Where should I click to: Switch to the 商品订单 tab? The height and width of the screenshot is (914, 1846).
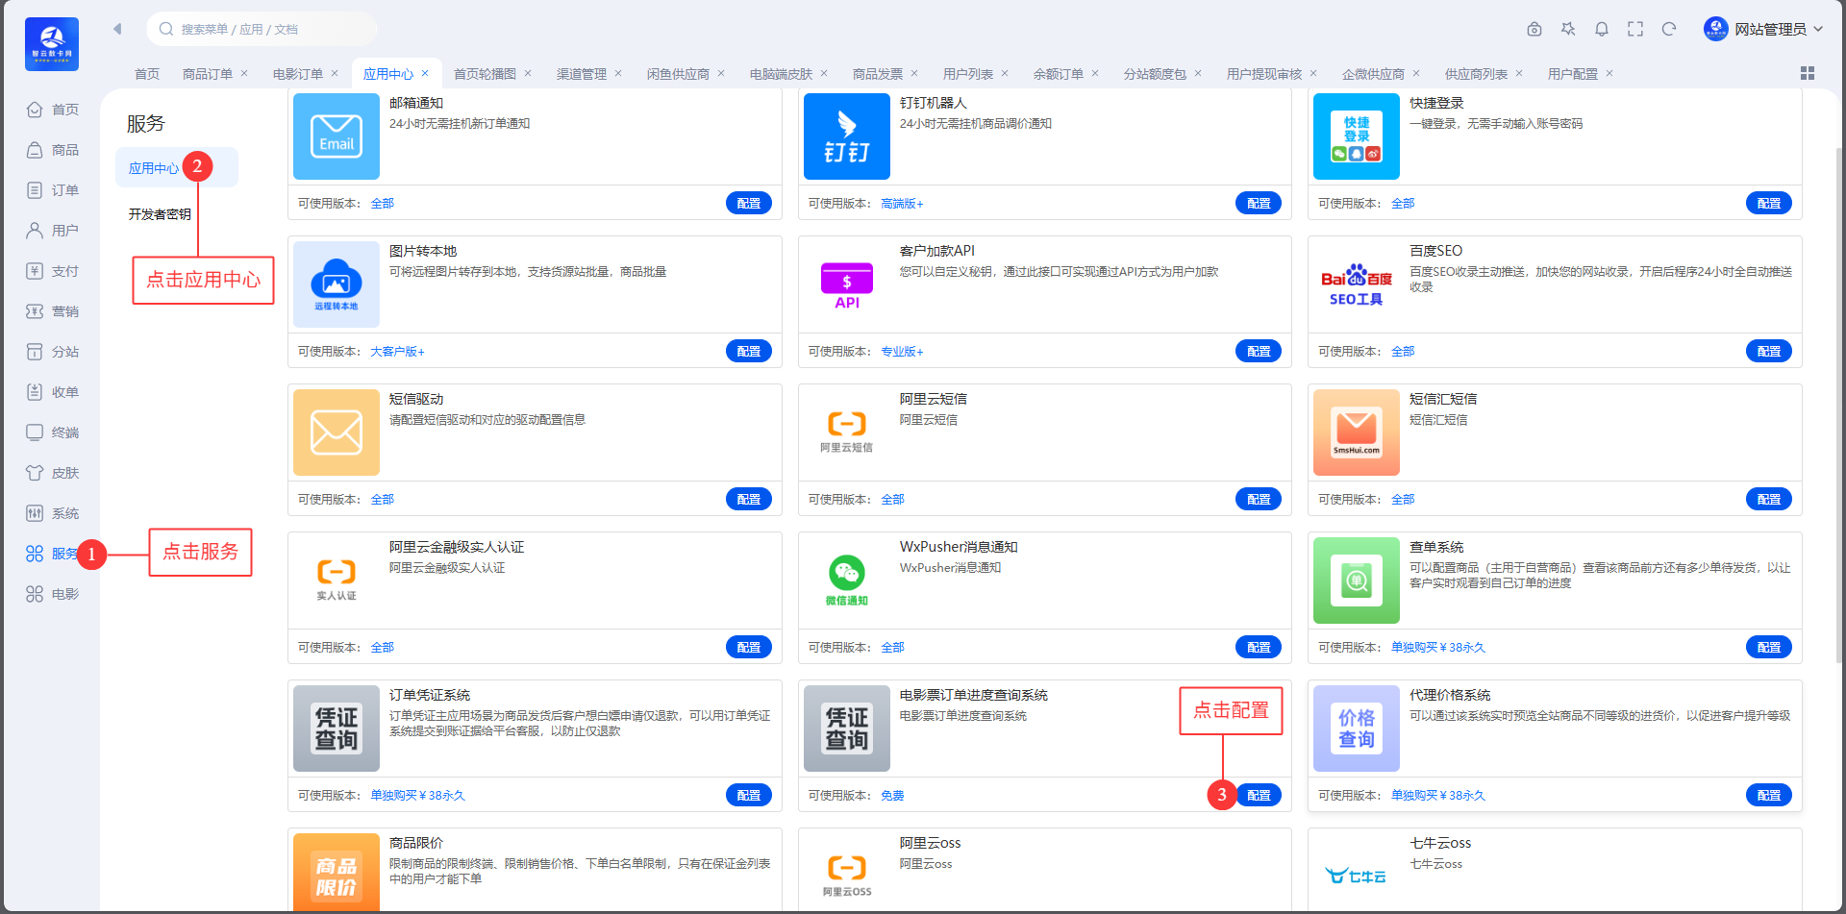pyautogui.click(x=207, y=74)
